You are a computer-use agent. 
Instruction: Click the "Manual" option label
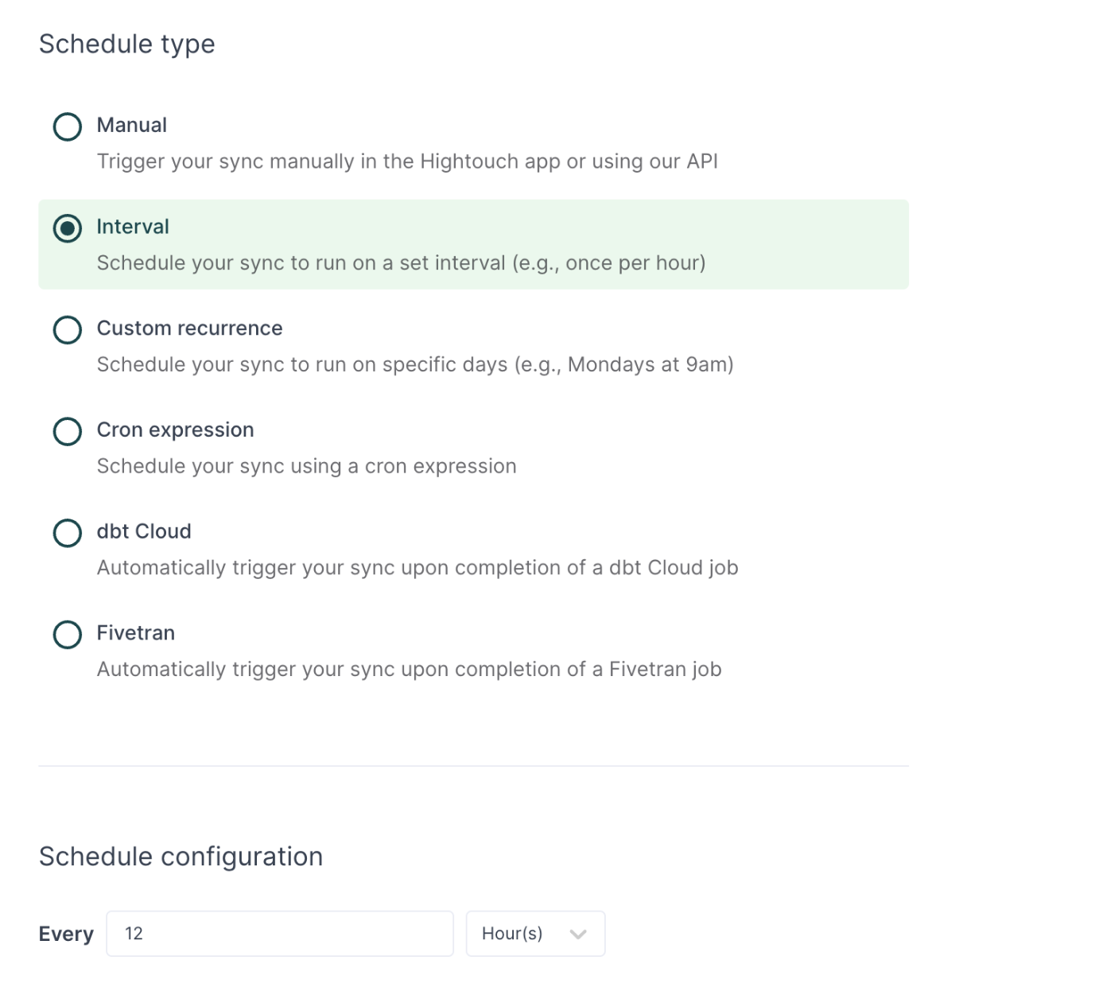[132, 125]
